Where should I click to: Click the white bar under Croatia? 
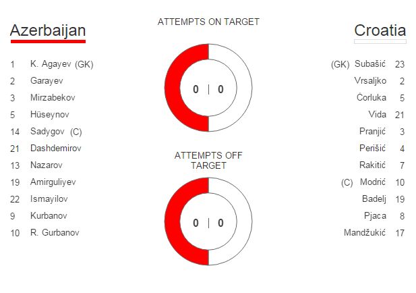click(x=380, y=42)
